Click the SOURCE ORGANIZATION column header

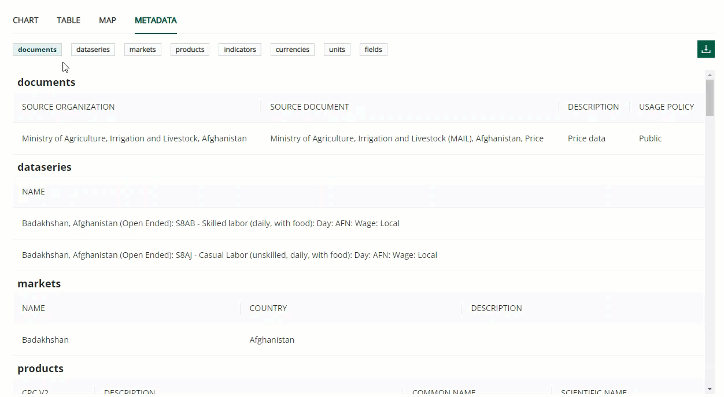click(68, 107)
